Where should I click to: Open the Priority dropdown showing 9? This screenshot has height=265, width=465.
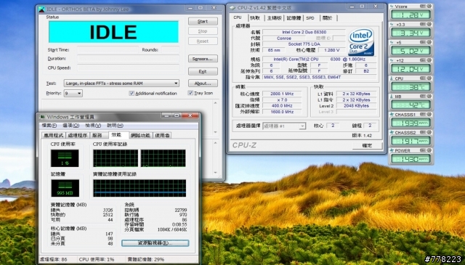point(73,94)
